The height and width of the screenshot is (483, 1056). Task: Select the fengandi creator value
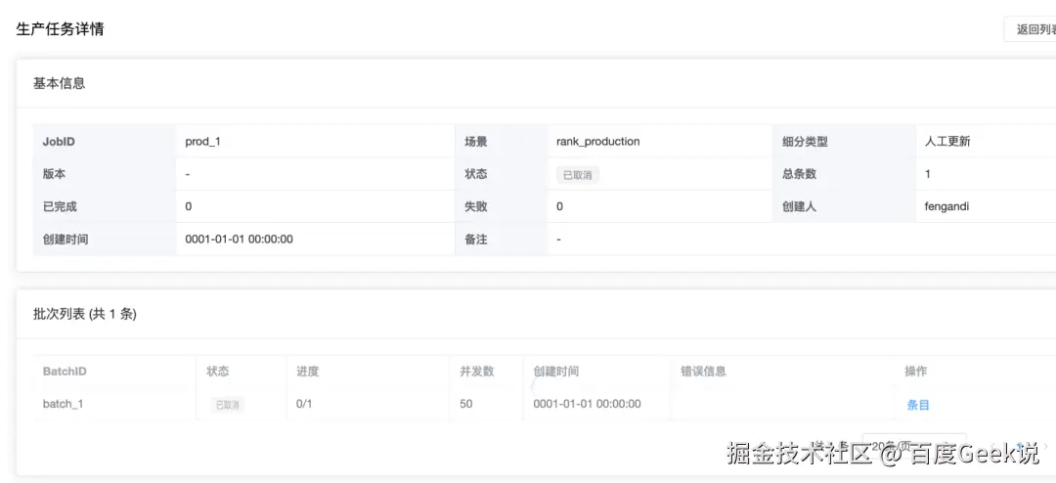click(946, 207)
